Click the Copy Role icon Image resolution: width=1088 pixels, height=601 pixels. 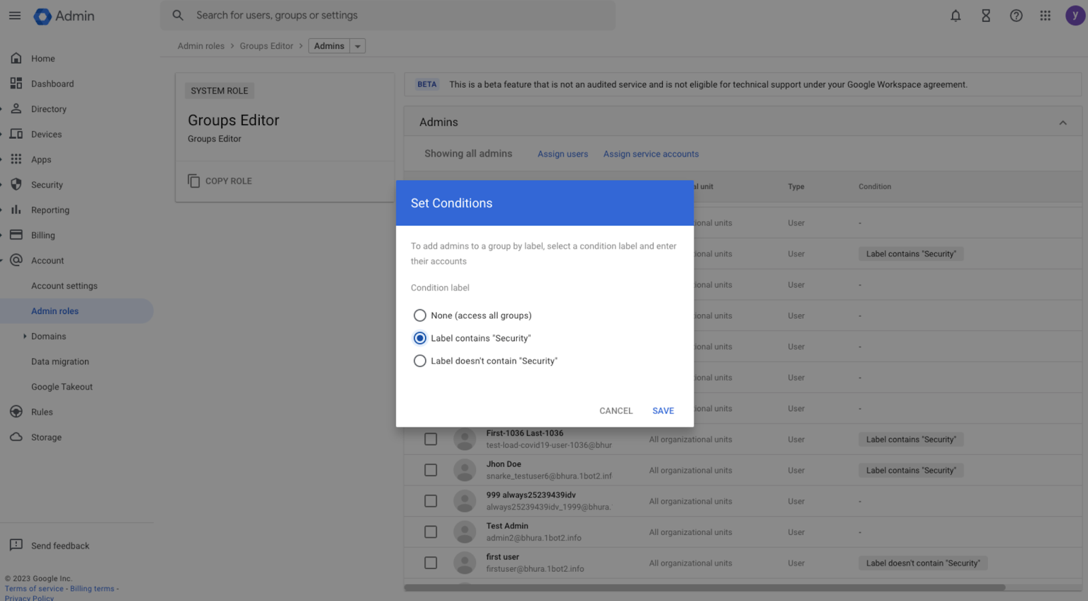[x=194, y=181]
